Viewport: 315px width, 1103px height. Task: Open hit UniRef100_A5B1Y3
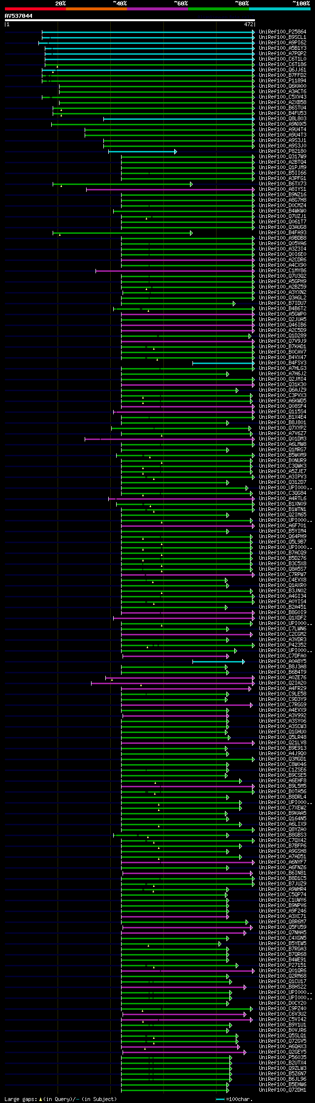[283, 48]
